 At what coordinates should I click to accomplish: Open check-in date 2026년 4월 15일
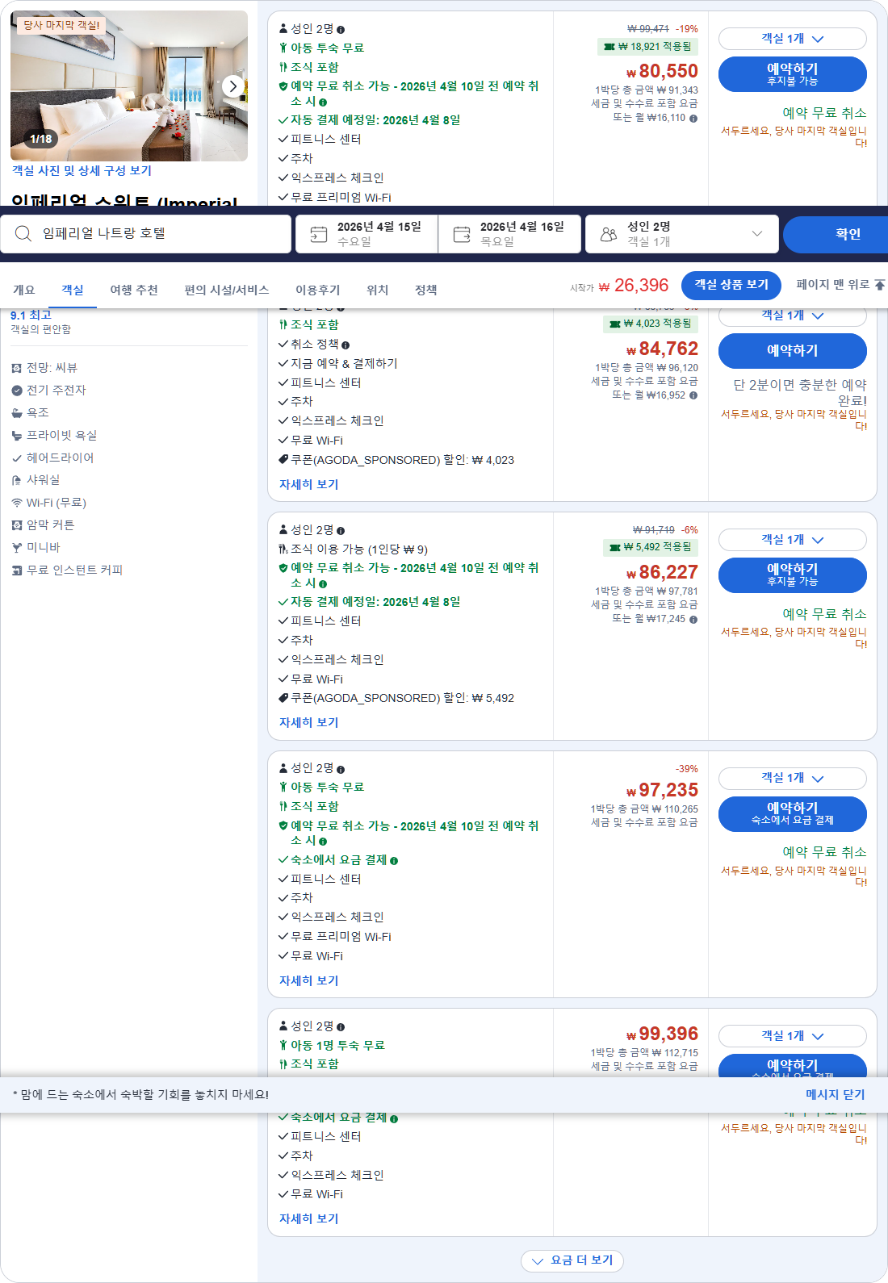(x=367, y=234)
